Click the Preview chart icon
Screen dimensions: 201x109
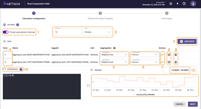click(x=91, y=70)
